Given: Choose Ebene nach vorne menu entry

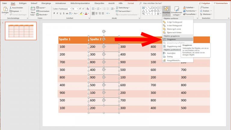Looking at the screenshot, I should (x=178, y=29).
